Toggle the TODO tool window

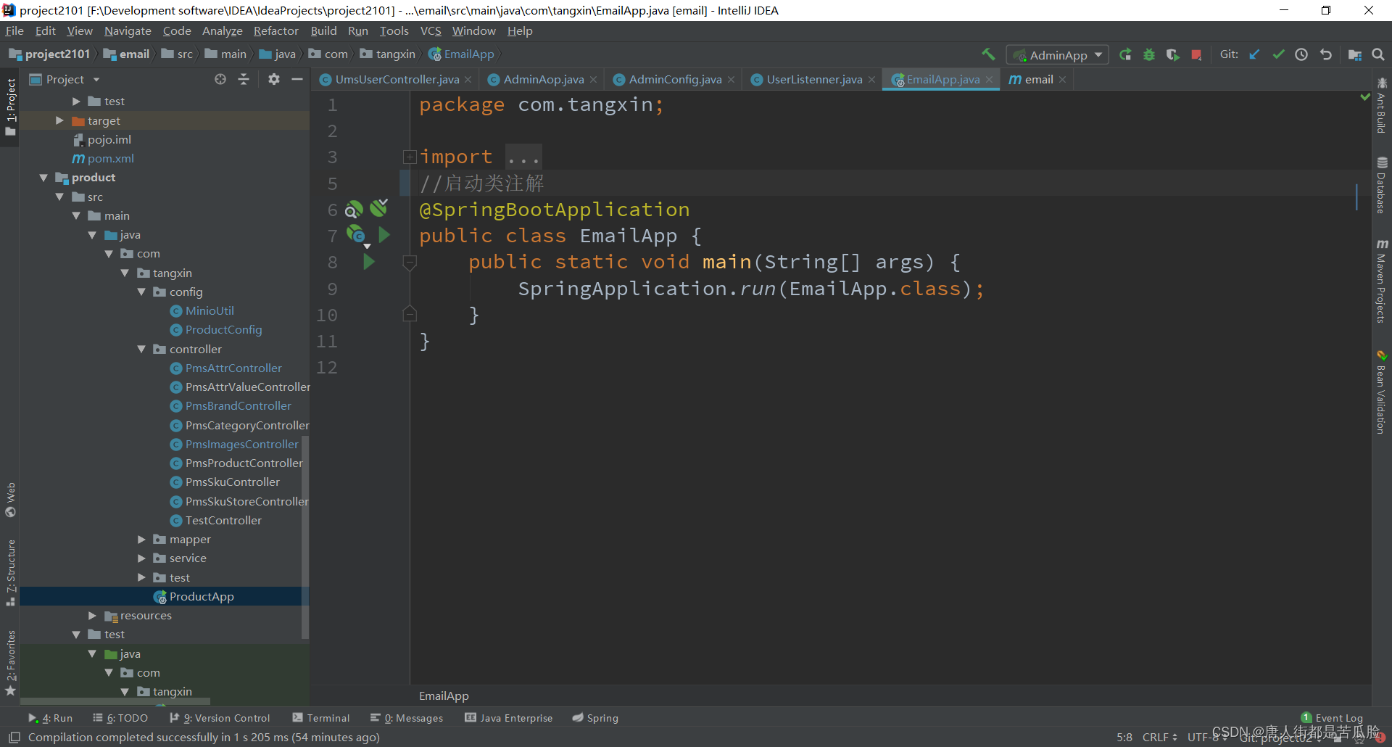coord(120,718)
